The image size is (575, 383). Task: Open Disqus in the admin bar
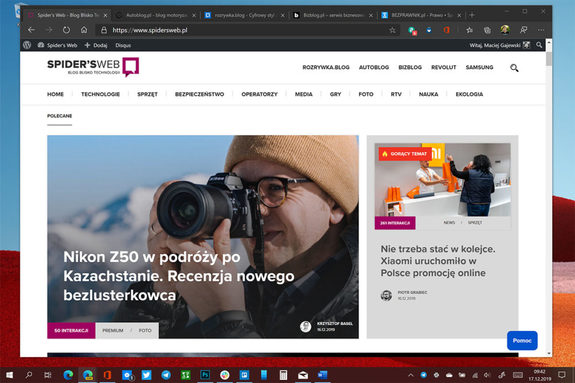click(123, 45)
